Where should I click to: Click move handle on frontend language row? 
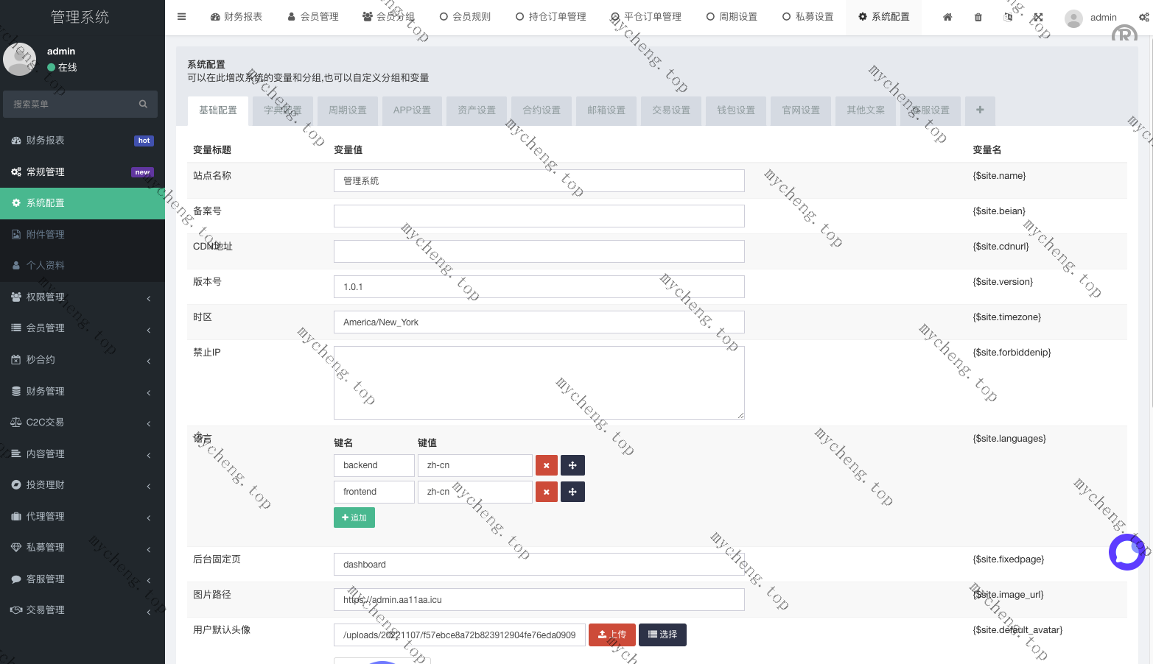pyautogui.click(x=572, y=492)
